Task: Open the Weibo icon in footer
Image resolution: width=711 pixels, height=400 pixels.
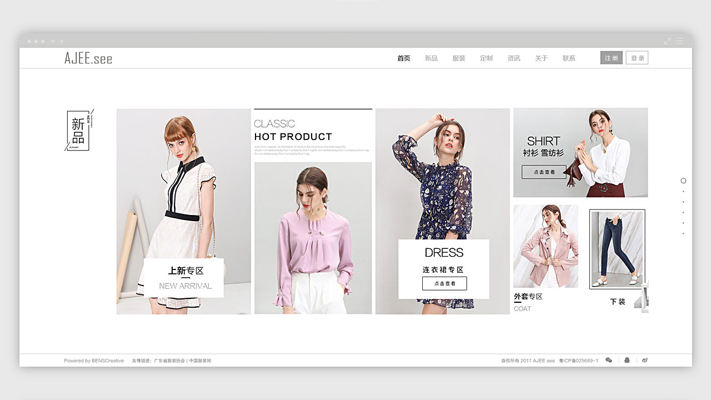Action: [645, 360]
